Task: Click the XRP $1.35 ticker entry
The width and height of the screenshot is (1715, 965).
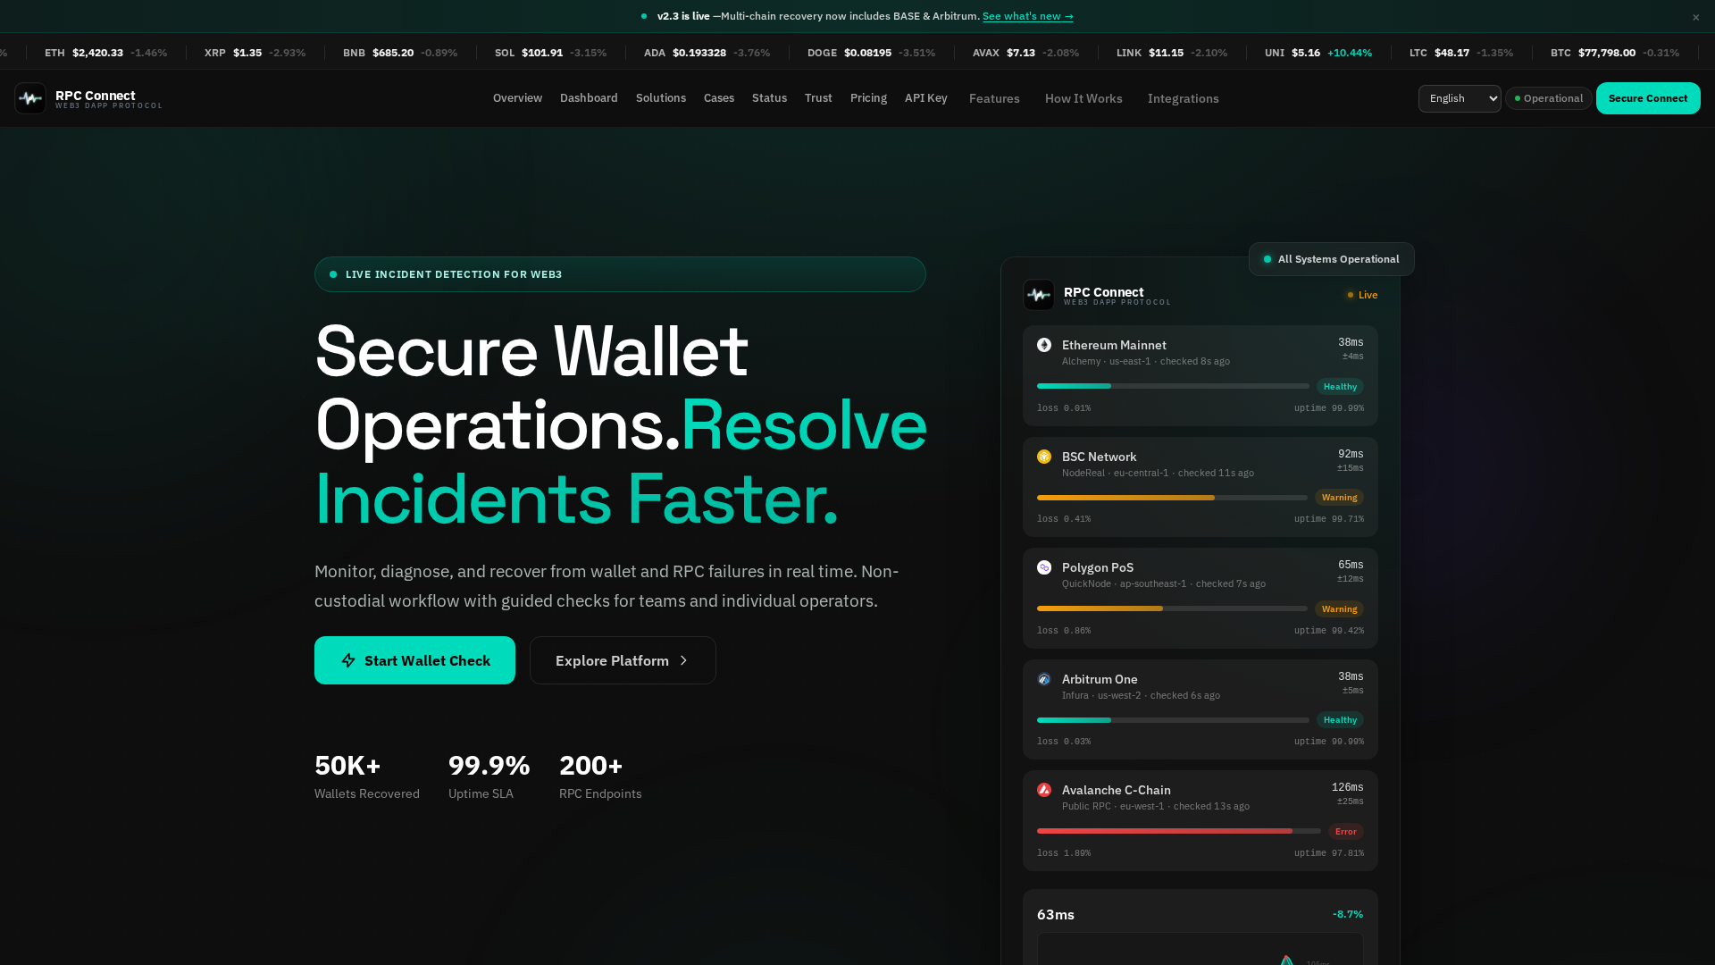Action: 255,53
